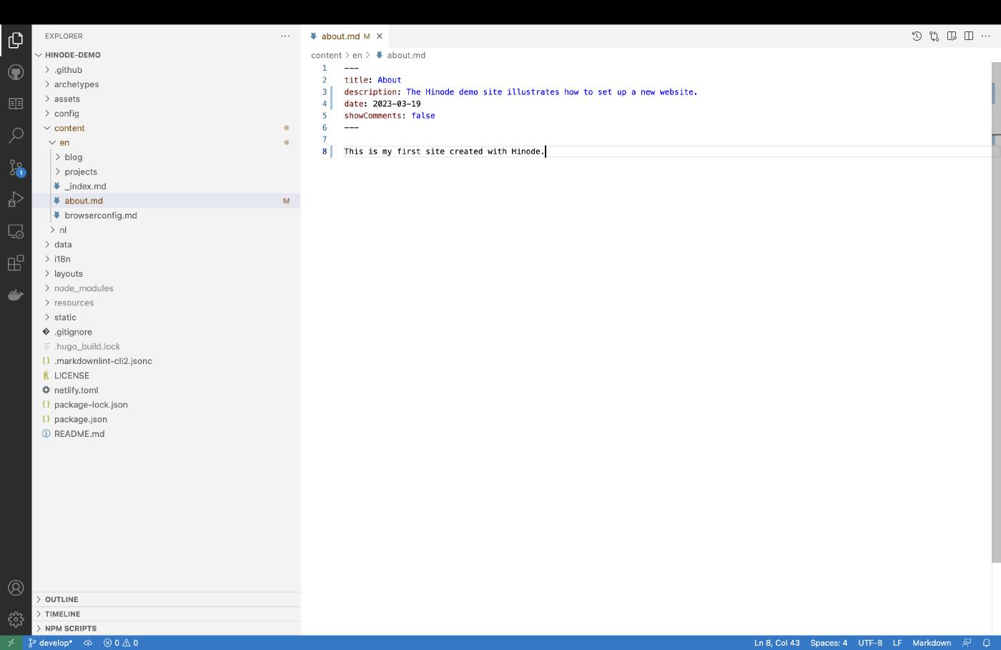The height and width of the screenshot is (650, 1001).
Task: Split the editor right
Action: pyautogui.click(x=969, y=36)
